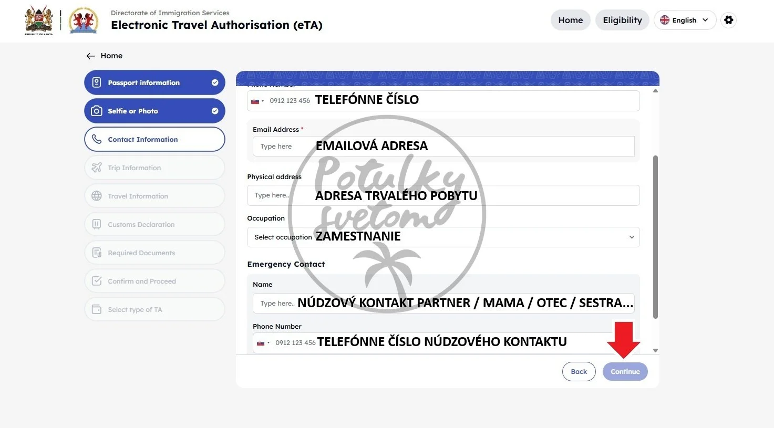The width and height of the screenshot is (774, 428).
Task: Click the Republic of Kenya coat of arms logo
Action: pos(39,20)
